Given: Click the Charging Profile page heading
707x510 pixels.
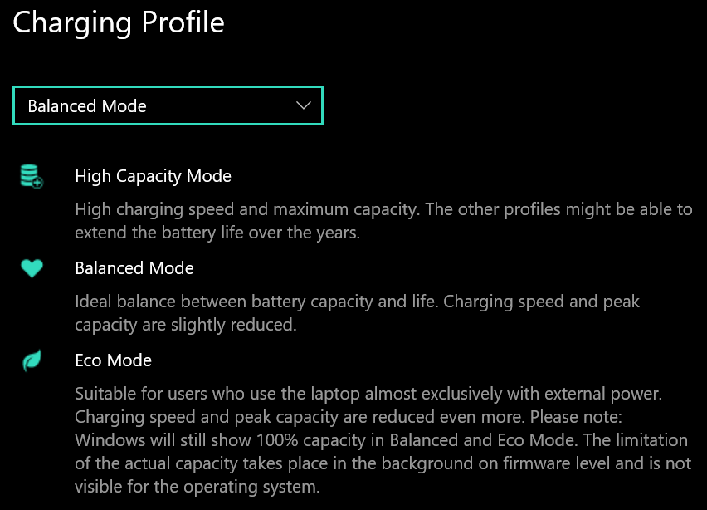Looking at the screenshot, I should [x=118, y=23].
